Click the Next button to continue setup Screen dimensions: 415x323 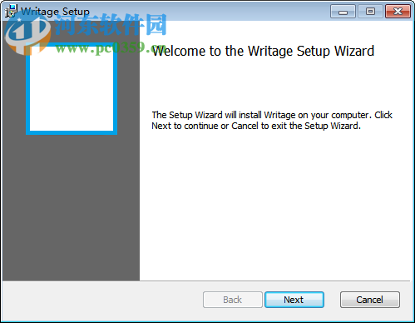pos(294,300)
